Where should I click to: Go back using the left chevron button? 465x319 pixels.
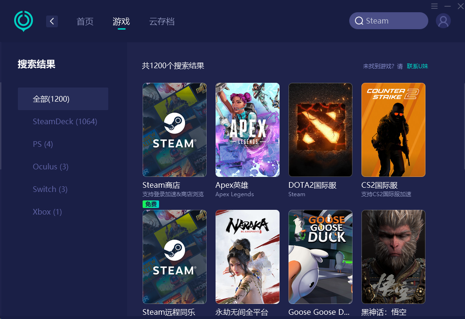pos(52,21)
